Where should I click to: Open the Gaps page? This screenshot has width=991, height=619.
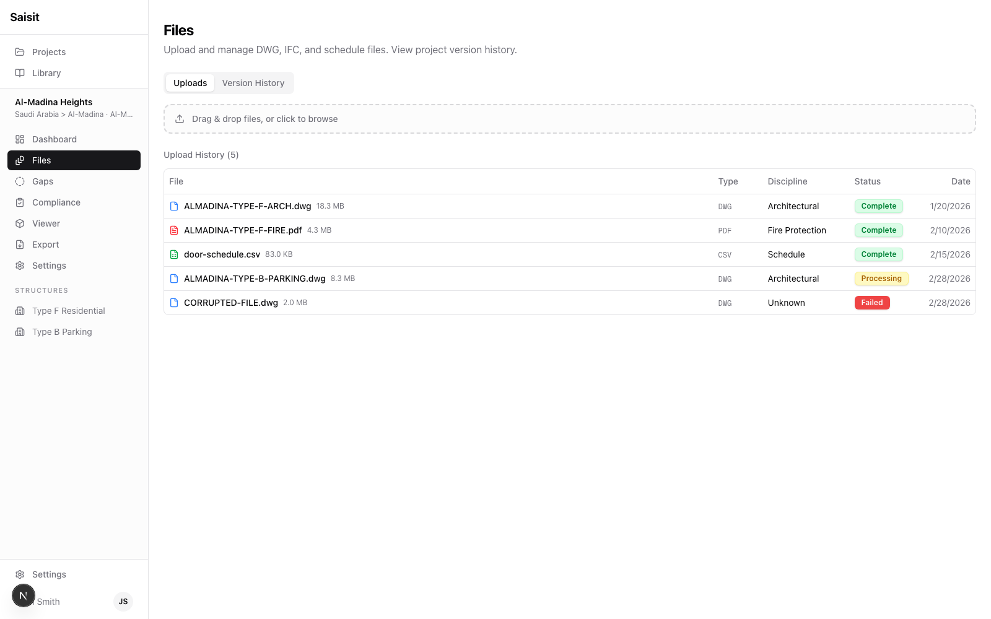[74, 181]
